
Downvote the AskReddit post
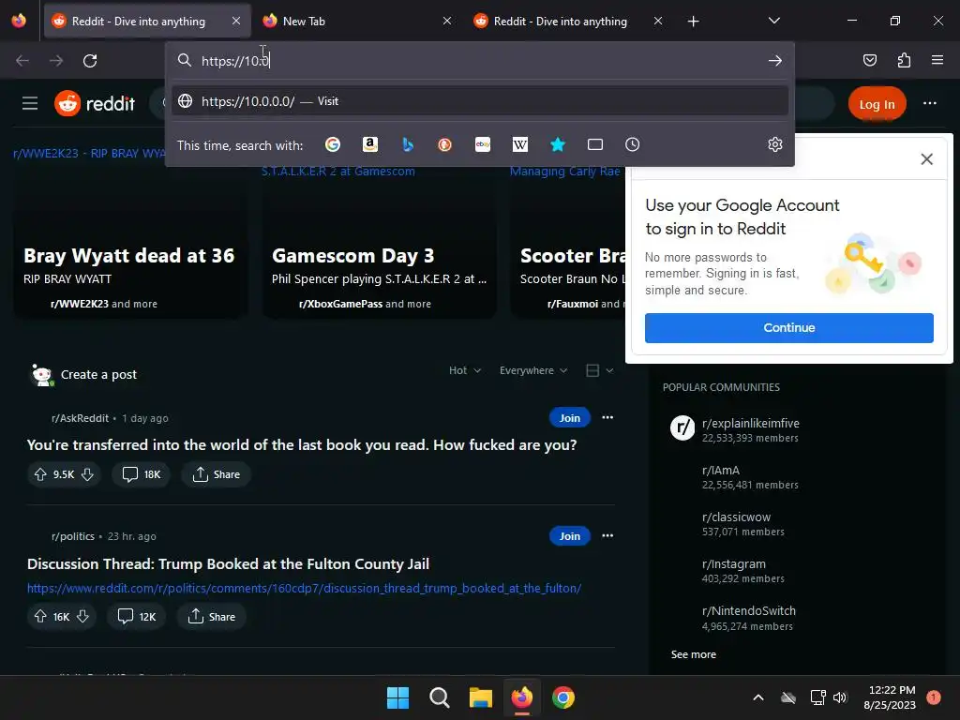pyautogui.click(x=87, y=474)
